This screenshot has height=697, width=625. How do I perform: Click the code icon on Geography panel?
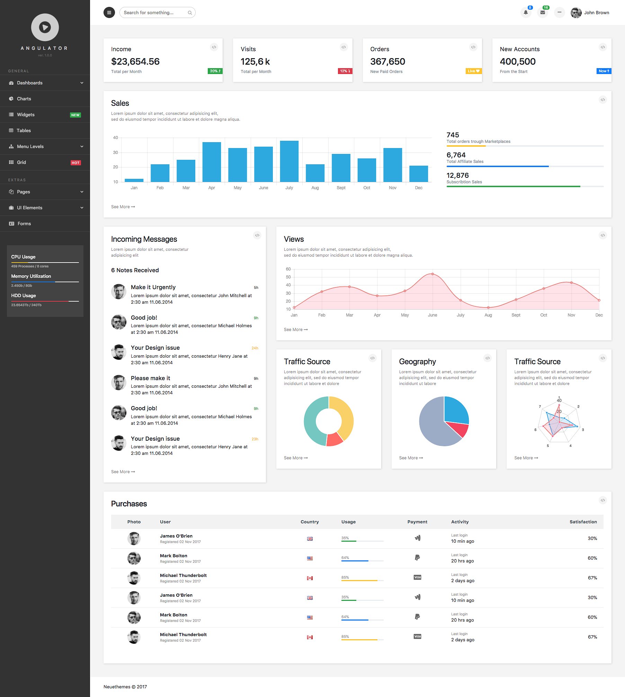(488, 358)
